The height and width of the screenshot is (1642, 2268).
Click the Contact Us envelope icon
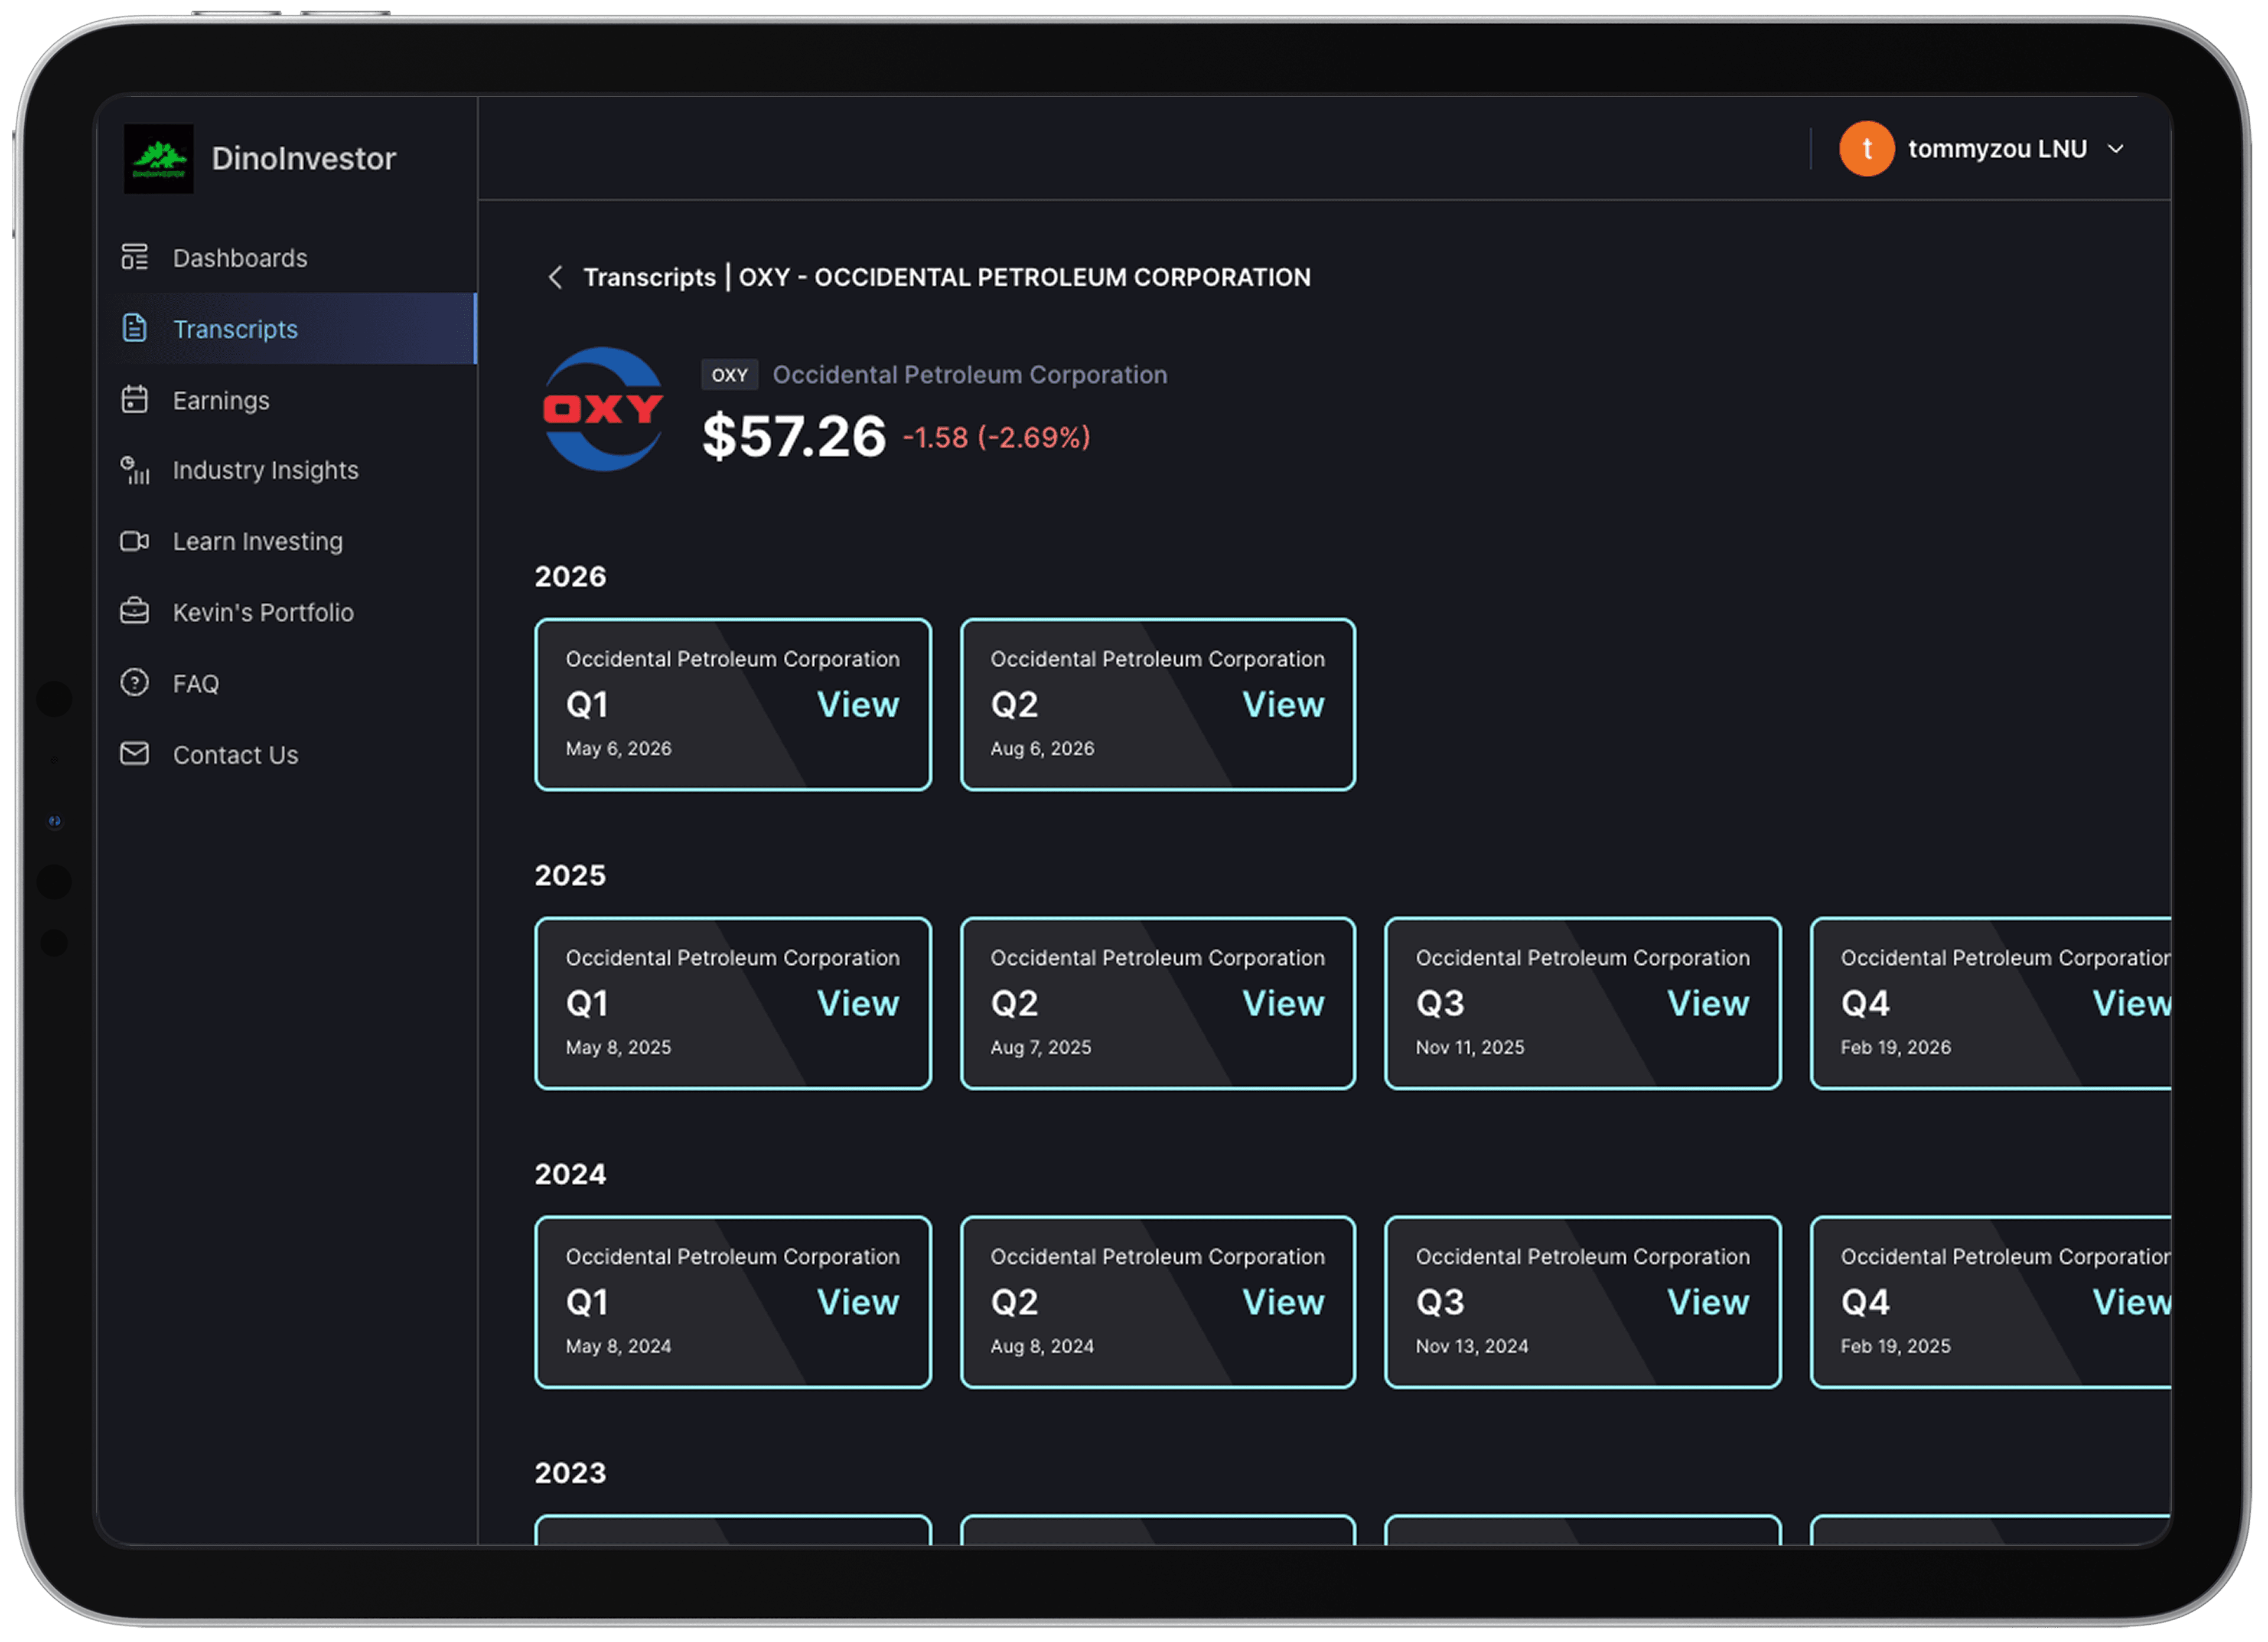135,755
